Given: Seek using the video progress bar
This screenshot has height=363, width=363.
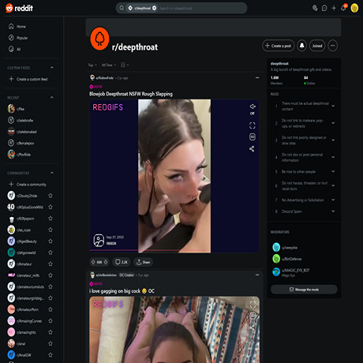Looking at the screenshot, I should (x=174, y=250).
